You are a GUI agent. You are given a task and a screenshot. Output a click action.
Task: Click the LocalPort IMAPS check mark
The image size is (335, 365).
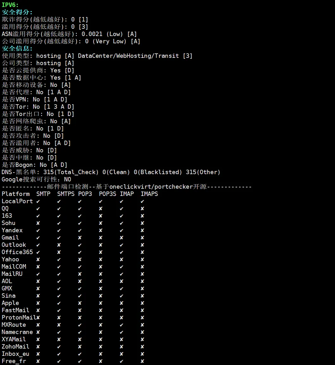click(142, 201)
